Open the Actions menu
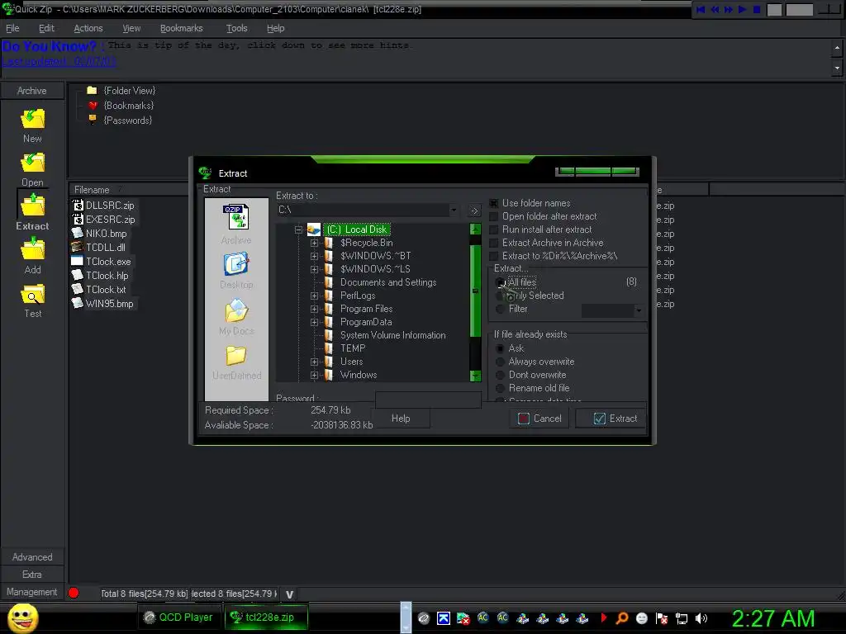This screenshot has width=846, height=634. [88, 28]
